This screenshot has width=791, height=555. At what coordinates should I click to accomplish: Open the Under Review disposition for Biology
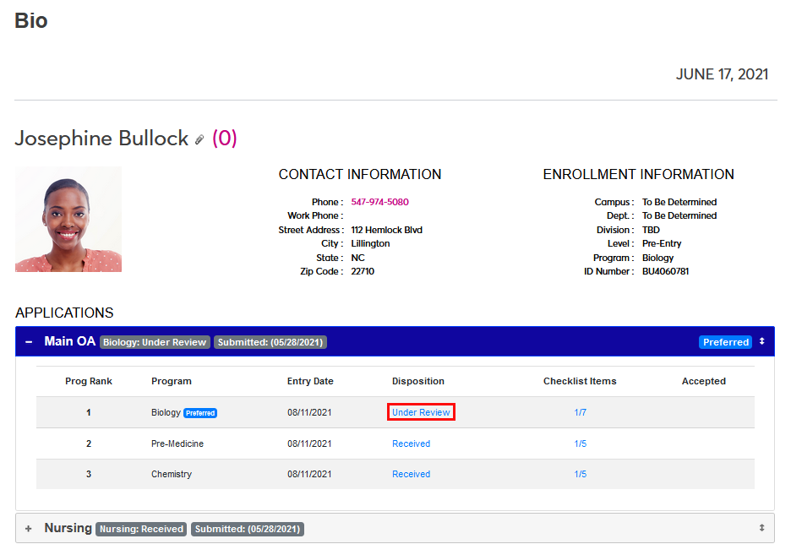tap(421, 412)
